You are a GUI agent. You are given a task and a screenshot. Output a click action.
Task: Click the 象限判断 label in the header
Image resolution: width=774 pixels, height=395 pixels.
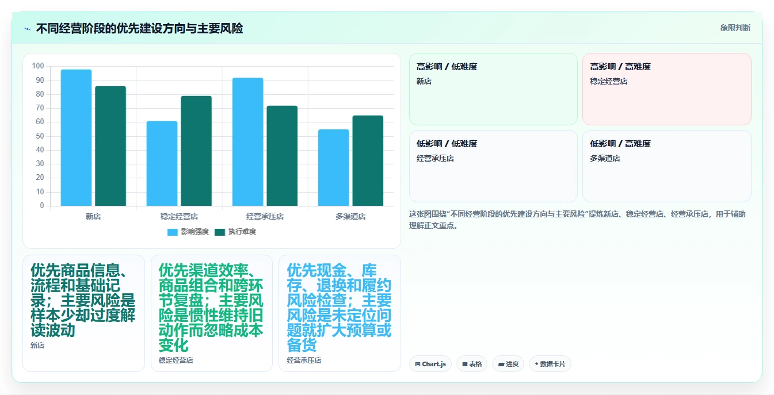click(735, 28)
